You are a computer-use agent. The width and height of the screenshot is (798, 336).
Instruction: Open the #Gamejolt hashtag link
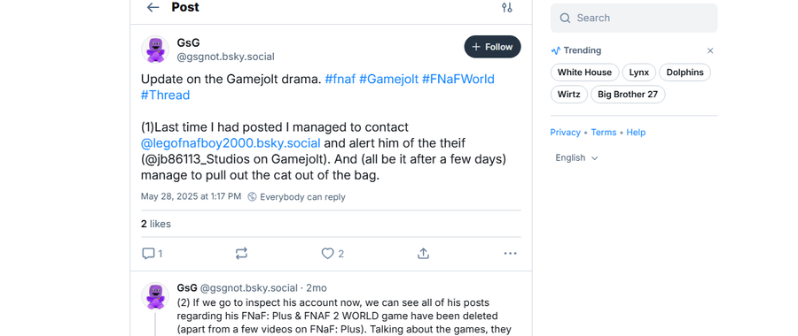388,80
